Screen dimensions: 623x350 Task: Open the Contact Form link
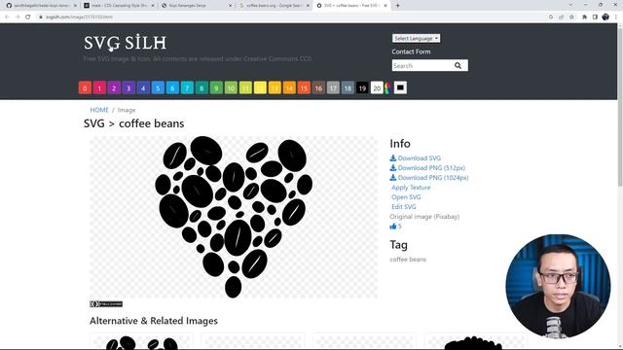tap(411, 52)
